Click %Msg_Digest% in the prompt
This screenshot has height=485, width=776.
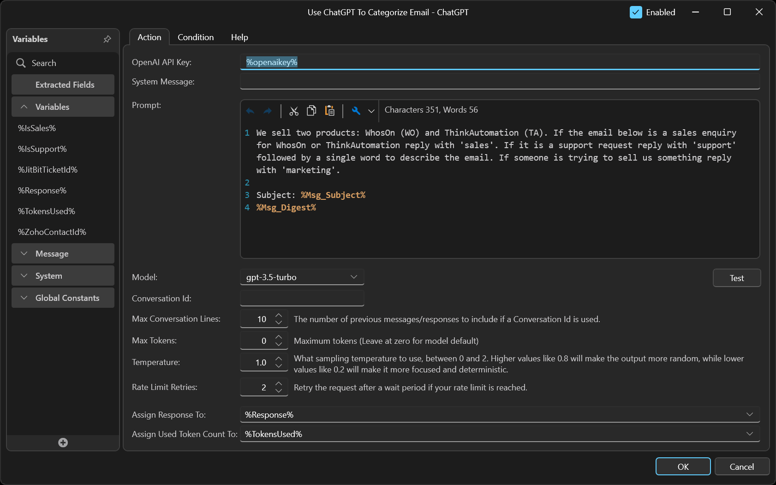[286, 207]
